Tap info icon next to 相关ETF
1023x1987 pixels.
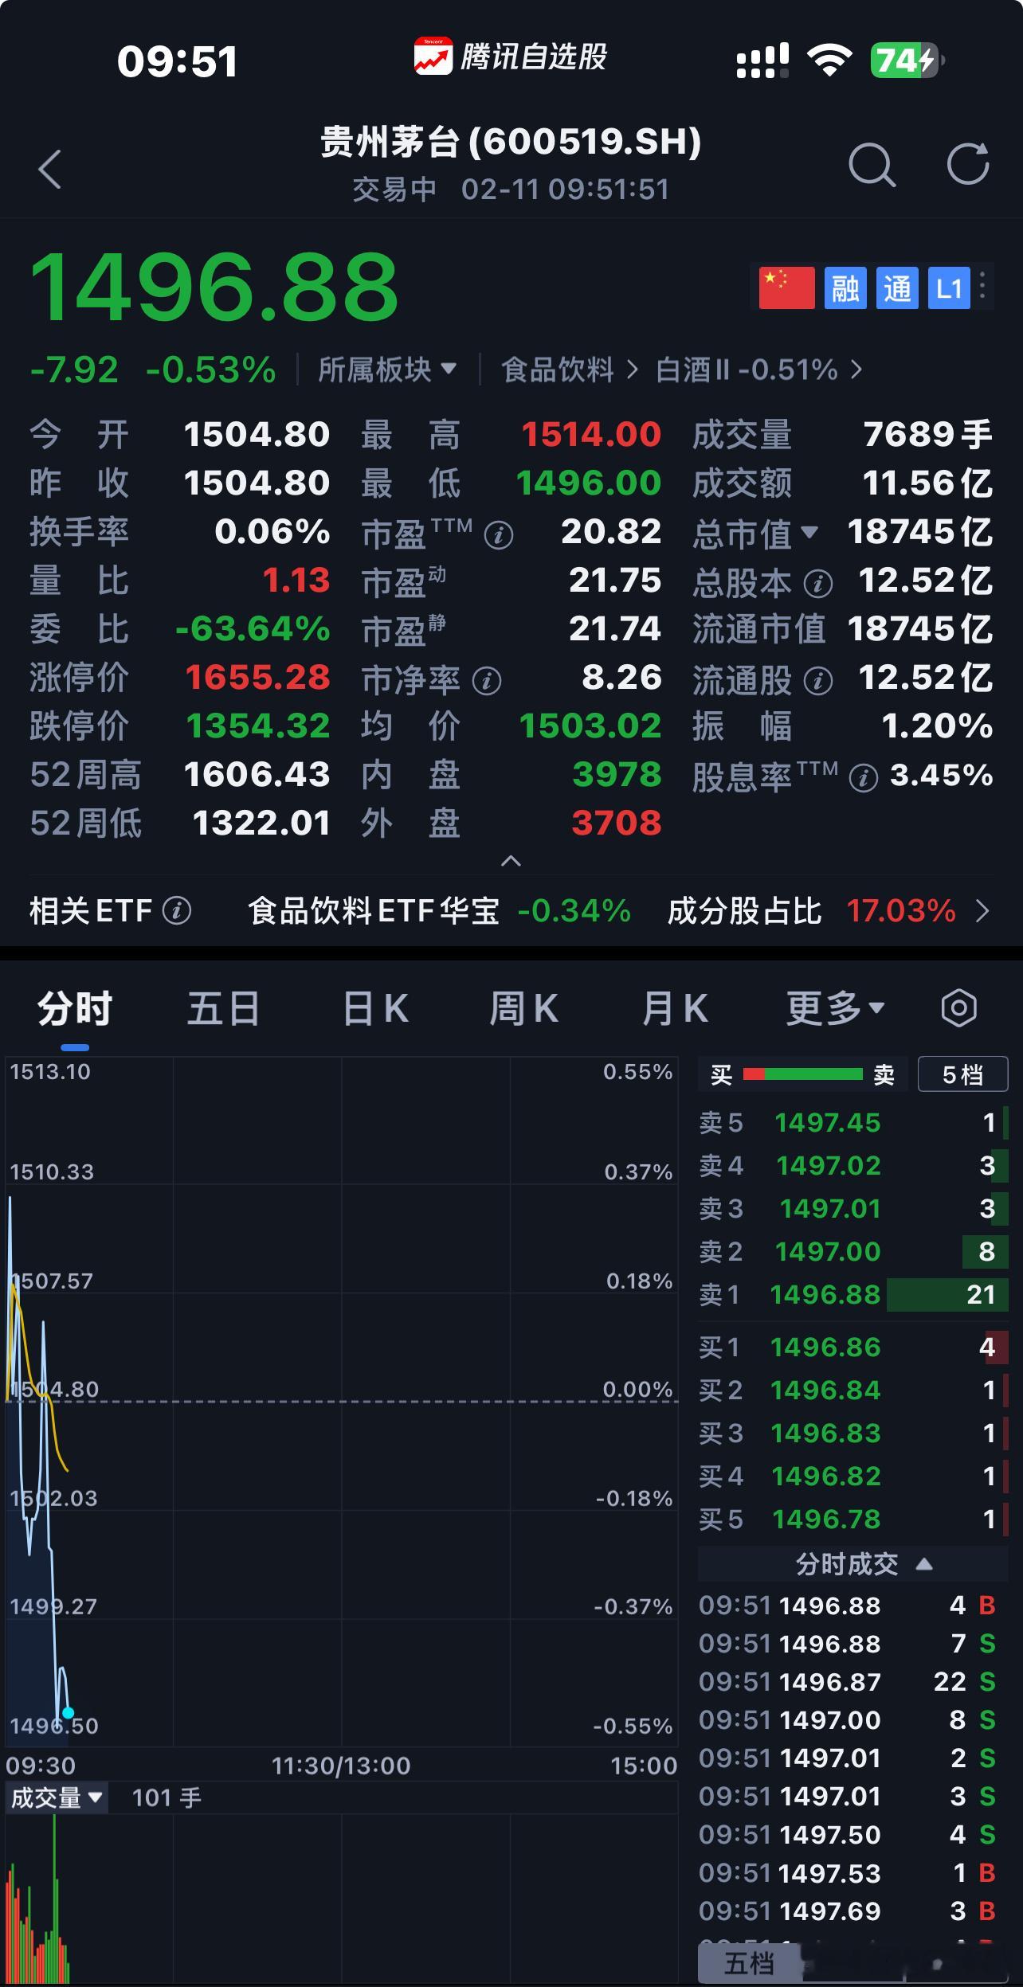coord(177,910)
